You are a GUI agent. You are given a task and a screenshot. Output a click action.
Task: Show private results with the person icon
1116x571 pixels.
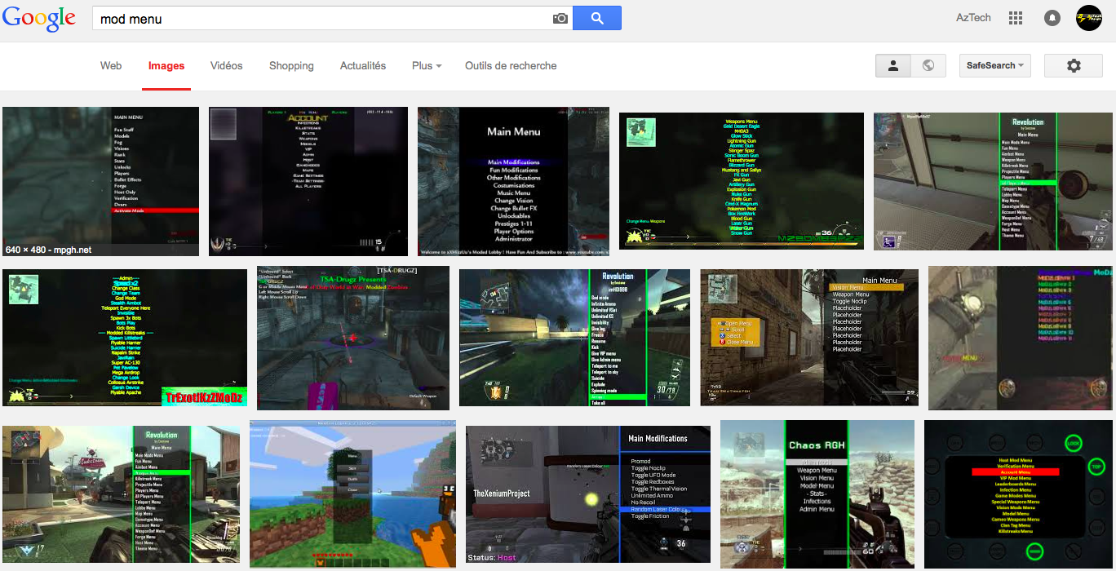893,66
